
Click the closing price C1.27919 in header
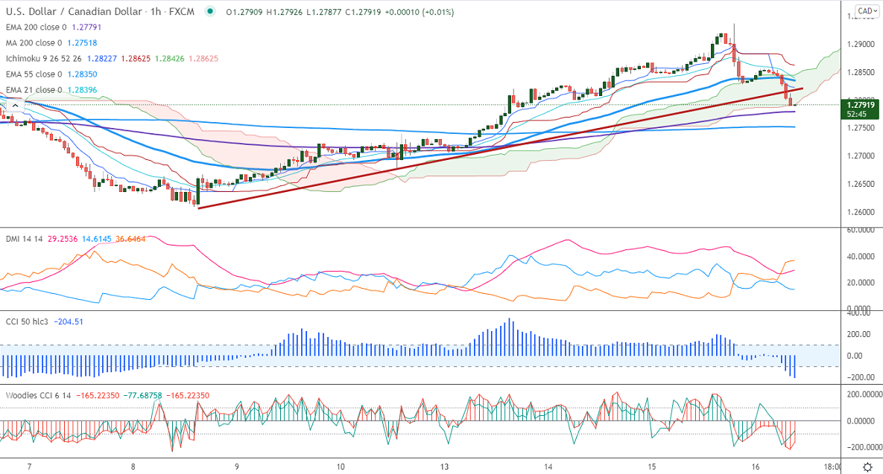pos(363,12)
